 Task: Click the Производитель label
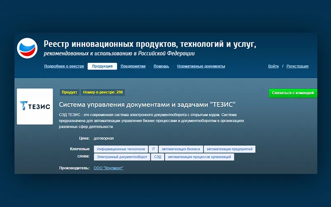[74, 168]
